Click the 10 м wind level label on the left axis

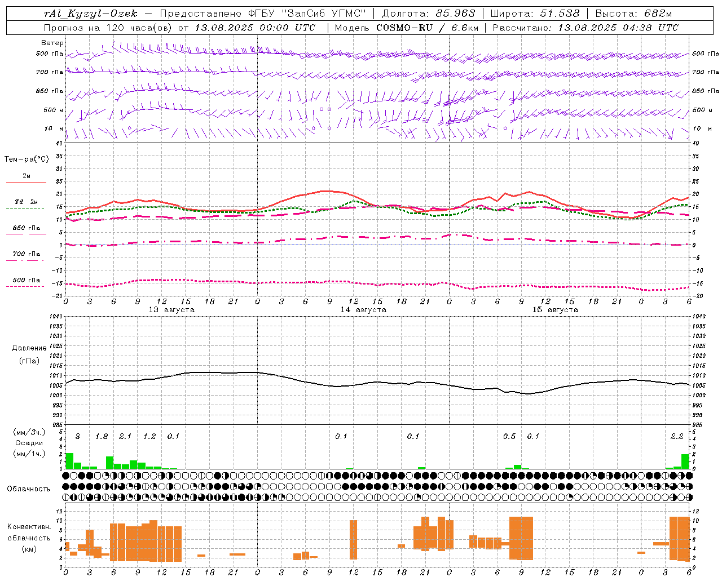54,129
